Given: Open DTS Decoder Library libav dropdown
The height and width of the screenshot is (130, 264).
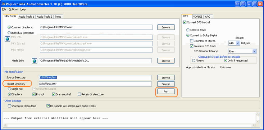Looking at the screenshot, I should tap(254, 51).
